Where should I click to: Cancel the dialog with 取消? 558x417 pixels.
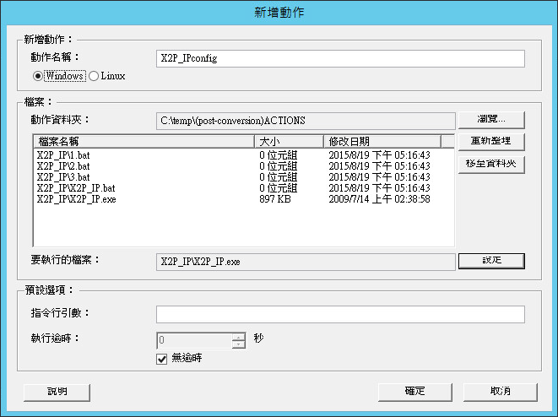pyautogui.click(x=501, y=392)
